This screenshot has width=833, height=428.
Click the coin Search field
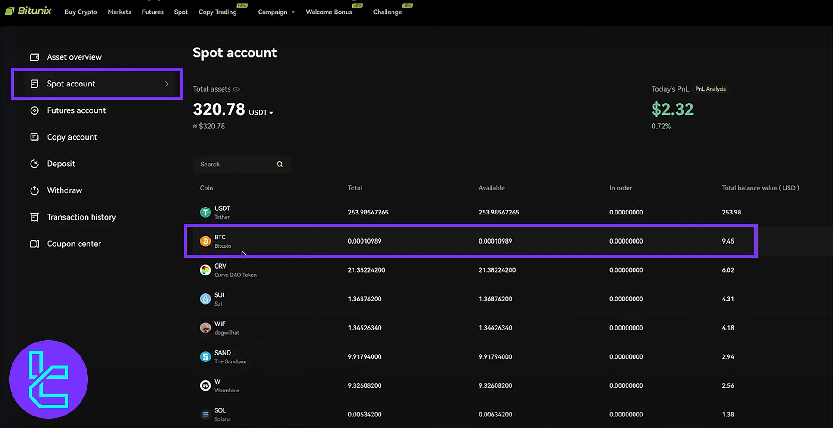click(x=242, y=164)
